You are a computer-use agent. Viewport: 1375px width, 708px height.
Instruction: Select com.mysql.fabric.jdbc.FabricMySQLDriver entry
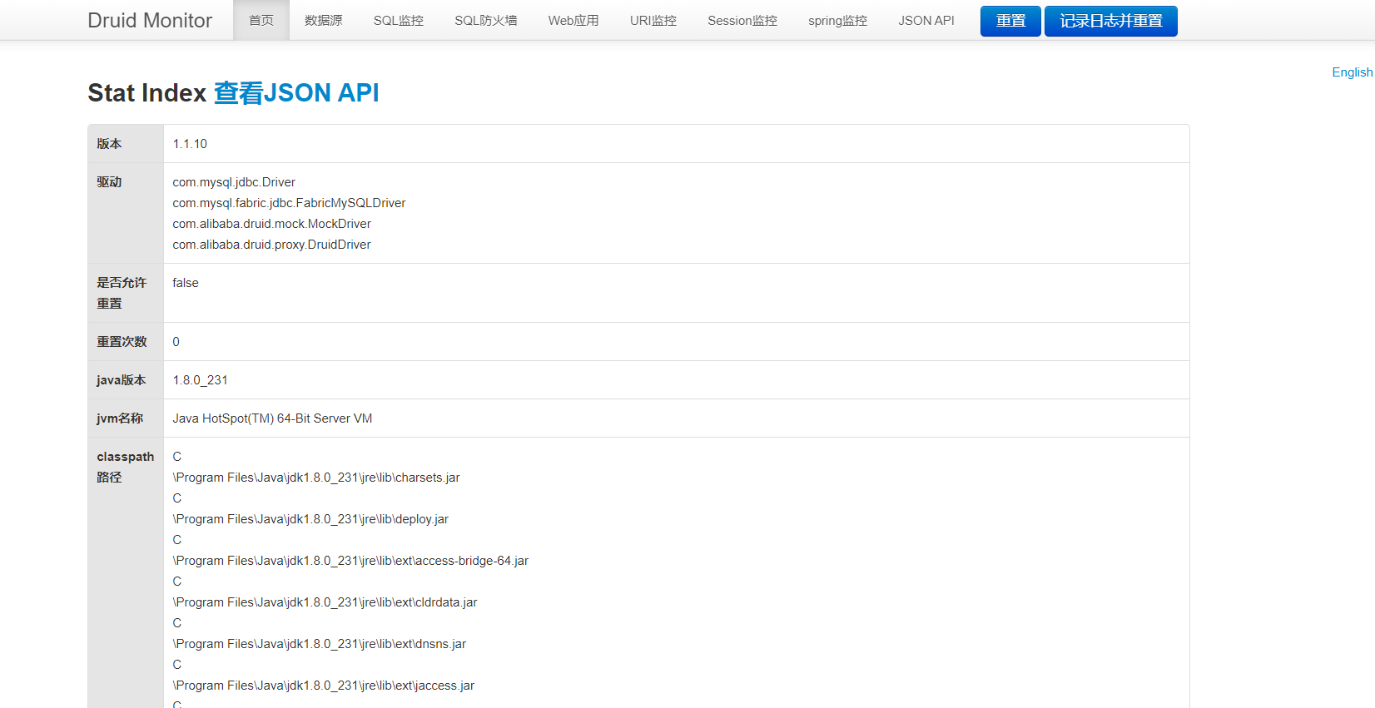point(289,203)
